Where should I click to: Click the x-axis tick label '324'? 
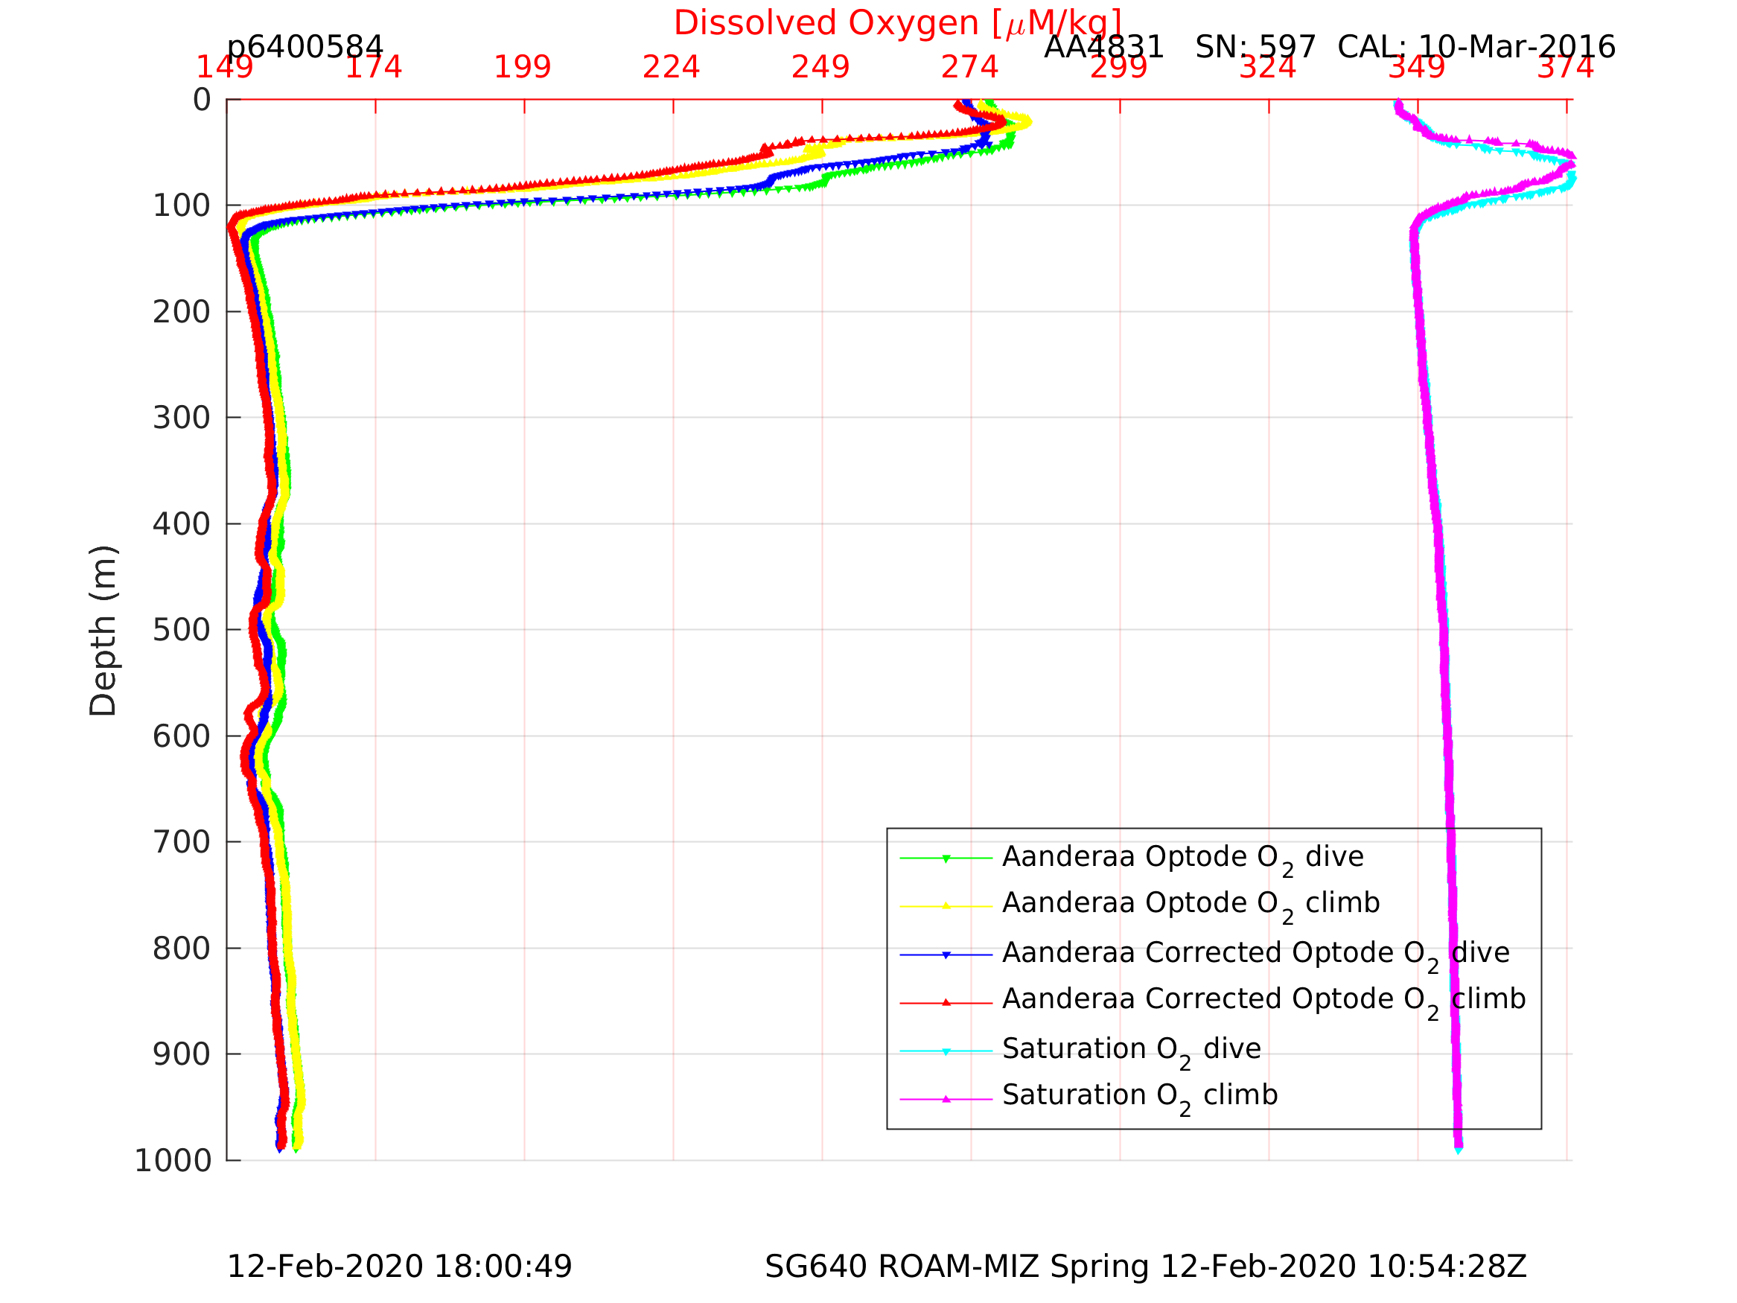[x=1267, y=68]
